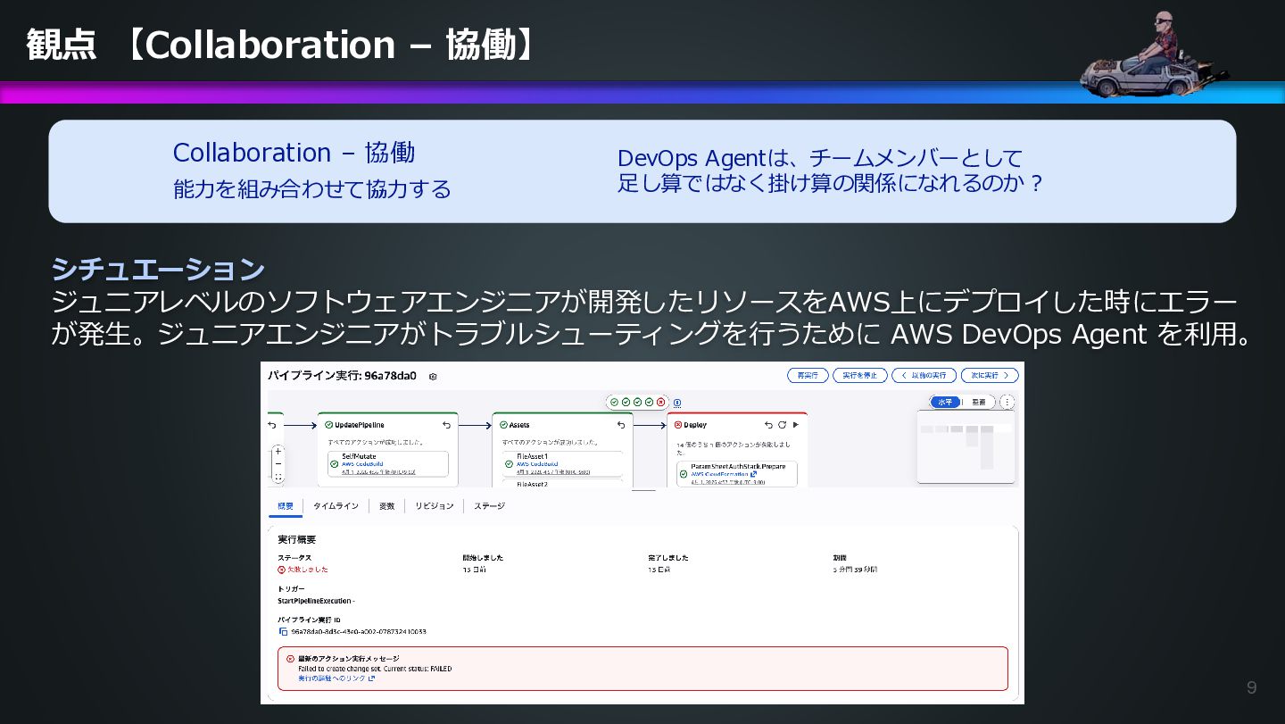Viewport: 1285px width, 724px height.
Task: Go to the earlier execution with the left-chevron button
Action: [x=924, y=376]
